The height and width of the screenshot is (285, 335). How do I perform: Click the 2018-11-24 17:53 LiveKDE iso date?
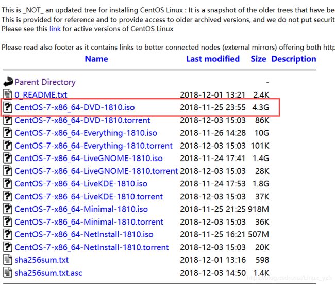213,184
